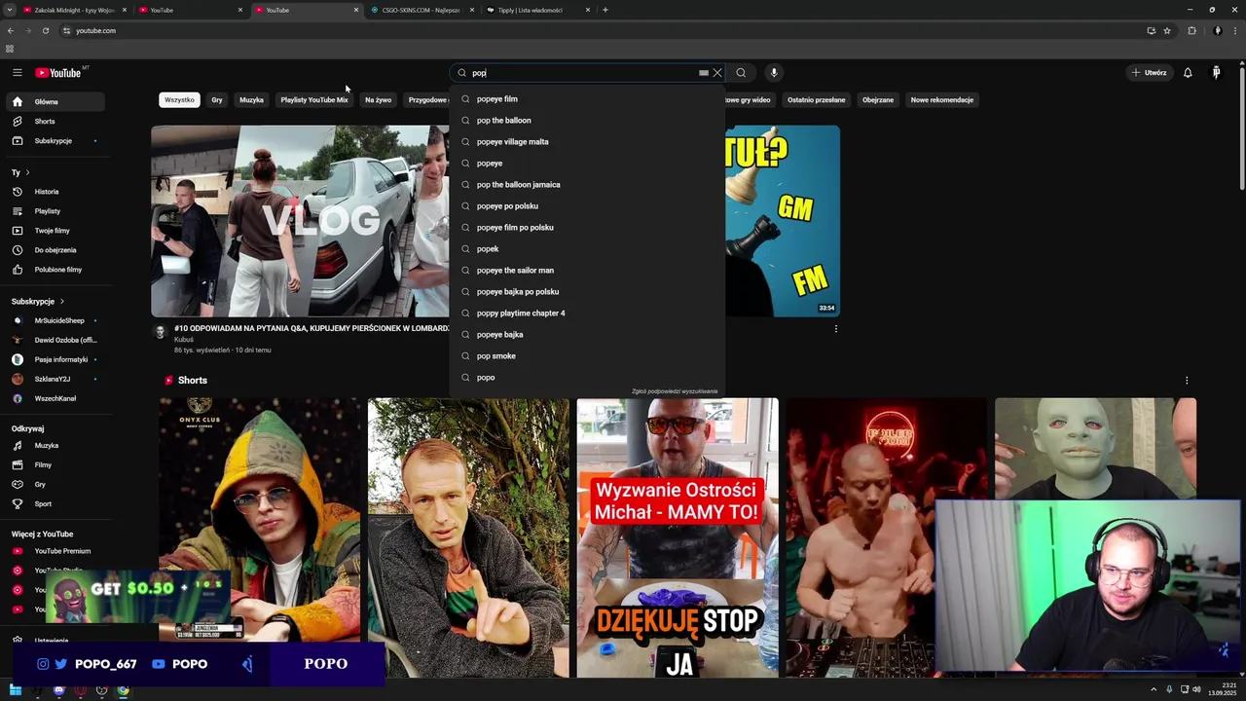1246x701 pixels.
Task: Expand the 'Ty' section chevron
Action: pyautogui.click(x=27, y=172)
